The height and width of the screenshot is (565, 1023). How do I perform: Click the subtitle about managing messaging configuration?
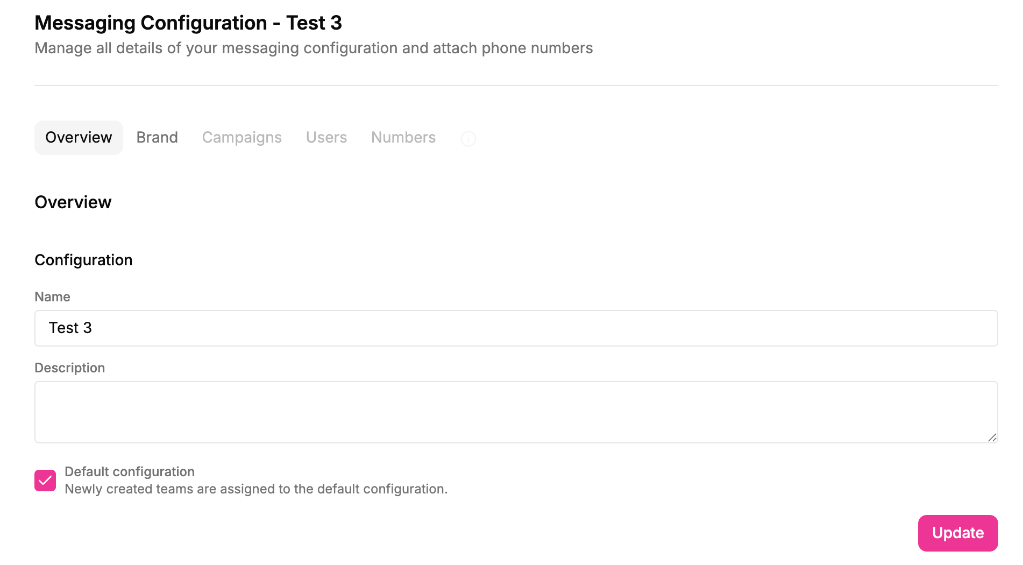314,48
